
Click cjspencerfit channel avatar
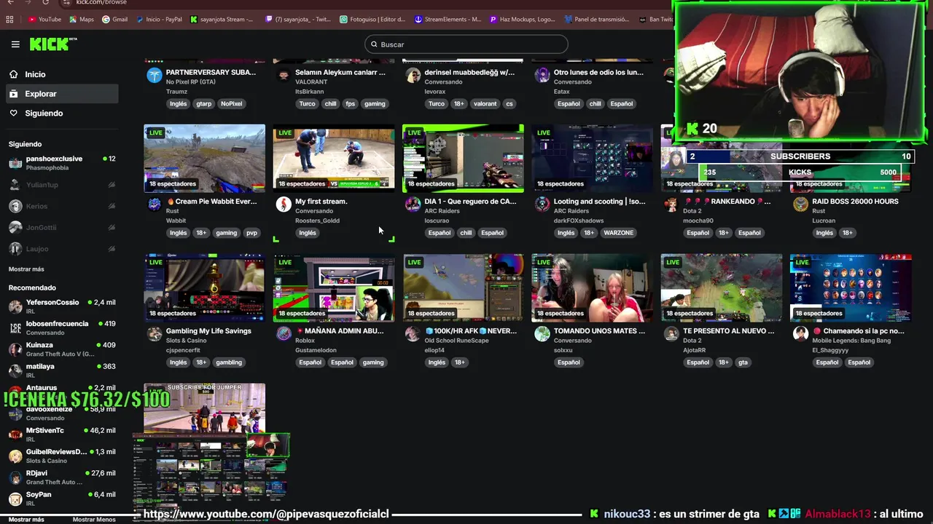(155, 334)
